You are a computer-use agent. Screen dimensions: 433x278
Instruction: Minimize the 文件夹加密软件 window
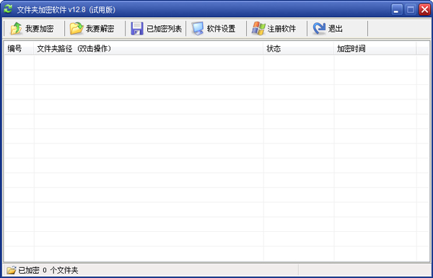coord(396,9)
